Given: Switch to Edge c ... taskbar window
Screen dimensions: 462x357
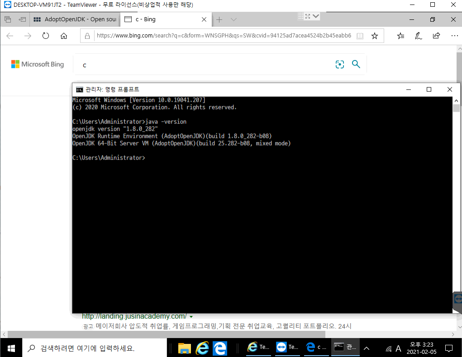Looking at the screenshot, I should (x=317, y=348).
